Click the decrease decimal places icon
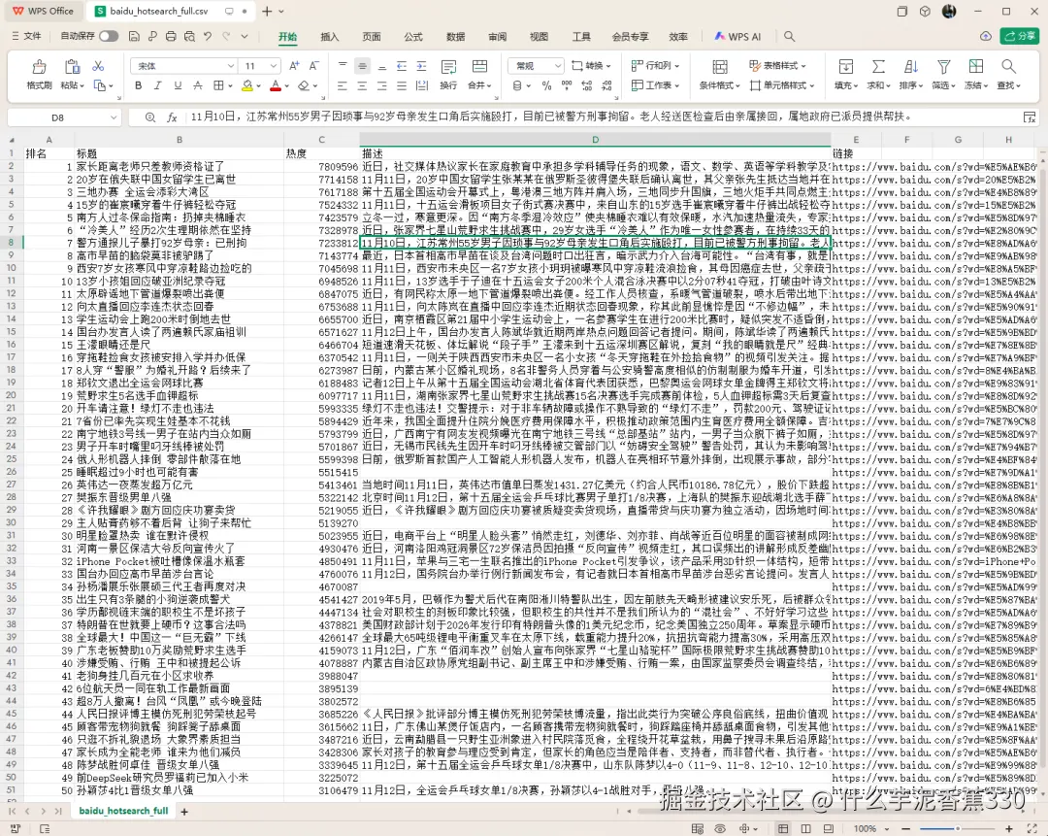Image resolution: width=1048 pixels, height=836 pixels. 606,85
